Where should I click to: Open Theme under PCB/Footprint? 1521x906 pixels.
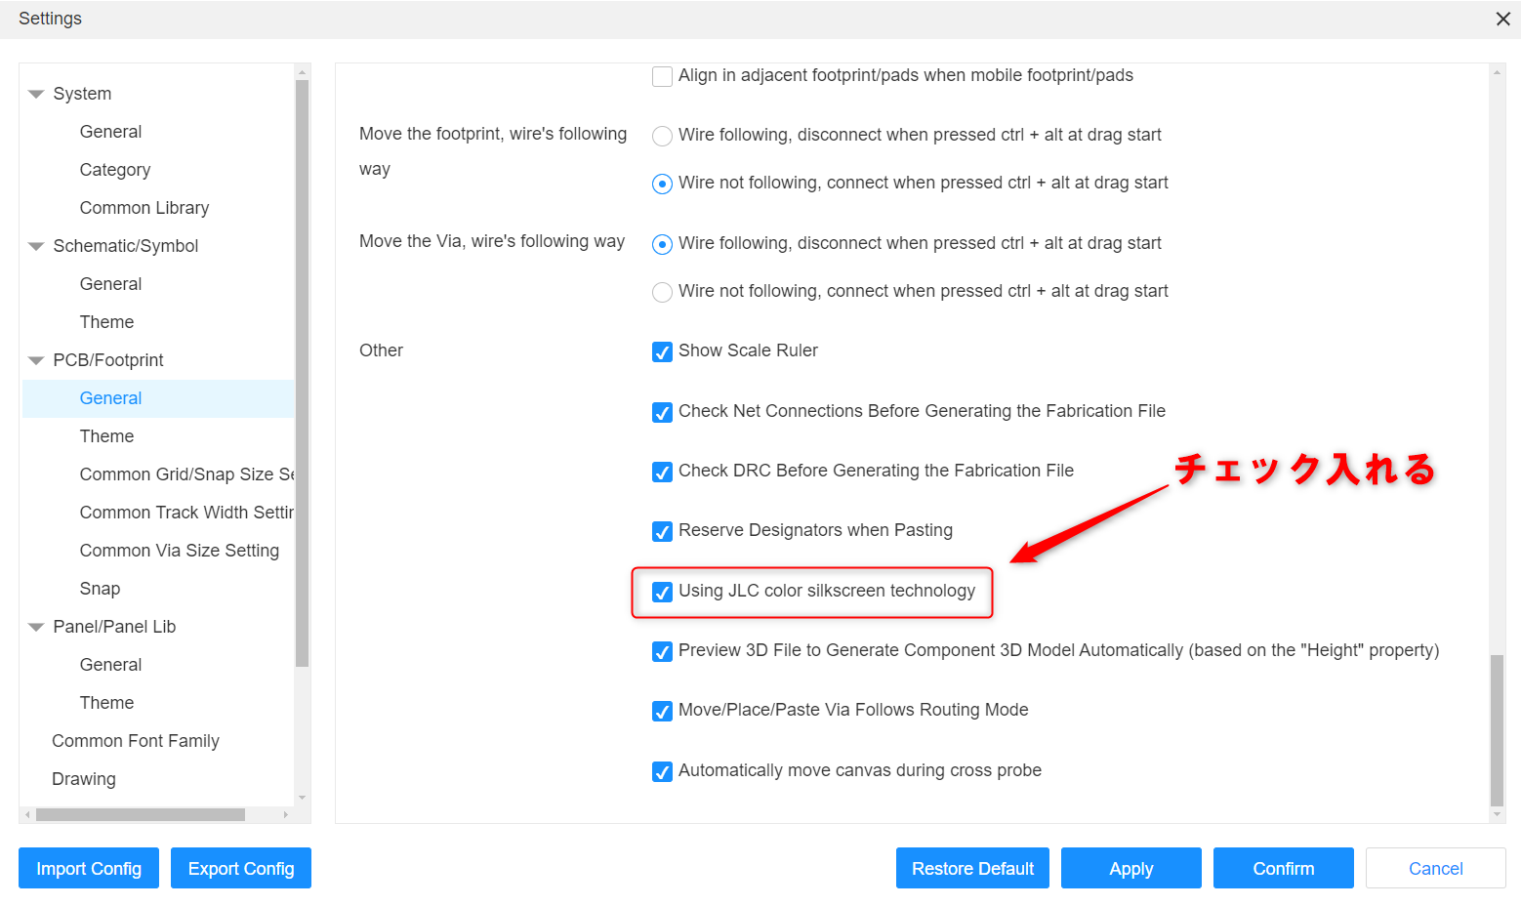tap(106, 436)
